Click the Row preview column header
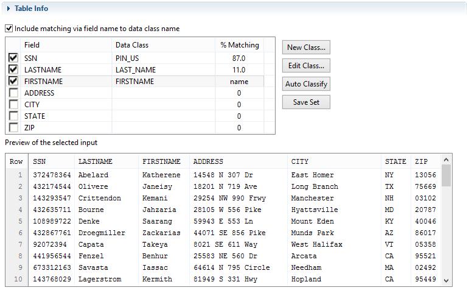The height and width of the screenshot is (293, 469). 16,161
